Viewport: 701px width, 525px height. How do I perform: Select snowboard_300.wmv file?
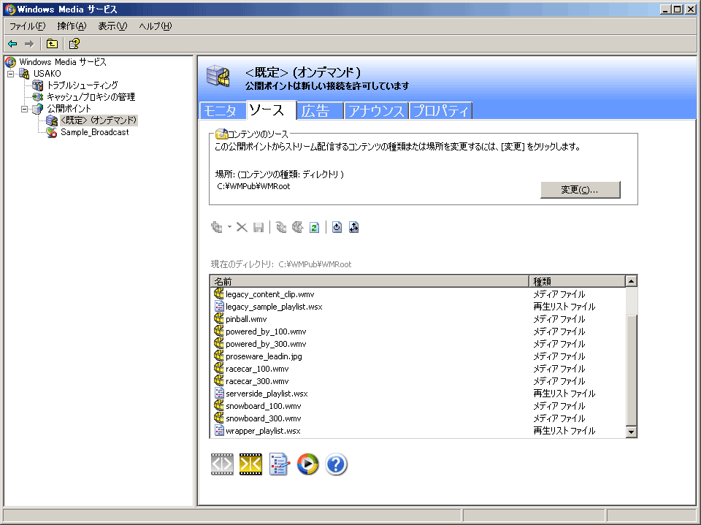[264, 418]
